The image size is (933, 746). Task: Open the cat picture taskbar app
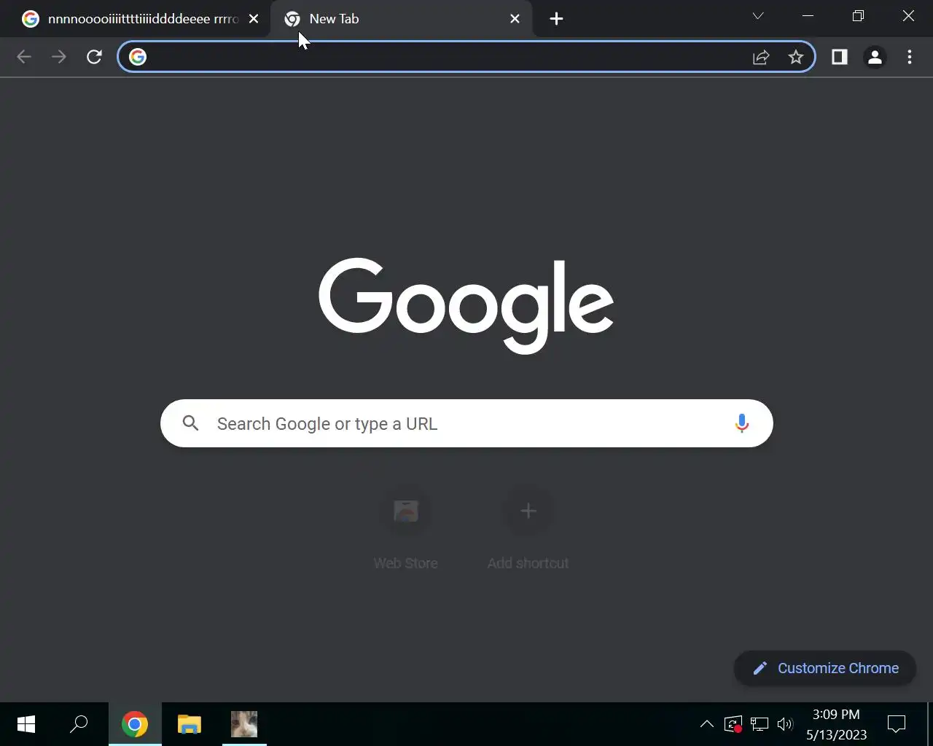[244, 724]
